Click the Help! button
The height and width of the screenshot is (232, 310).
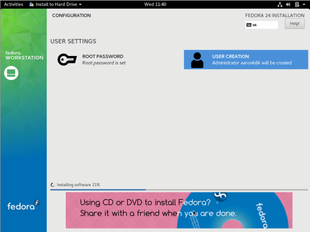tap(295, 24)
